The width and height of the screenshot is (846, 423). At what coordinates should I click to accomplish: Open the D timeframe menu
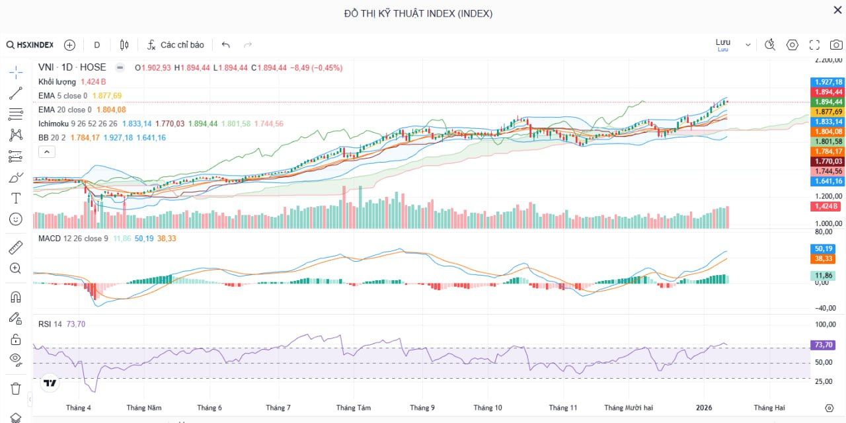pyautogui.click(x=96, y=44)
